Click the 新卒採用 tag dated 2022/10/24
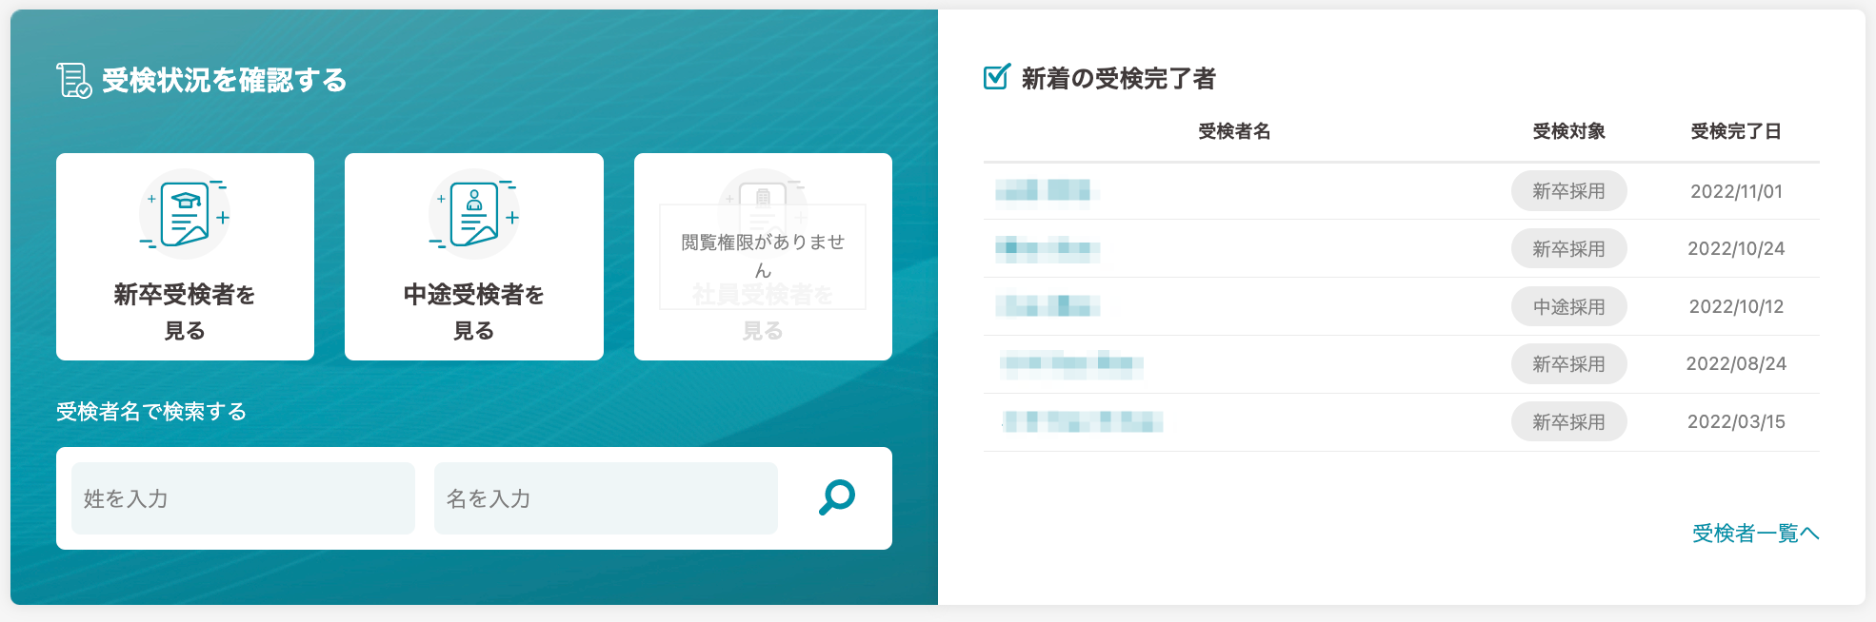Screen dimensions: 1876x622 (1568, 249)
